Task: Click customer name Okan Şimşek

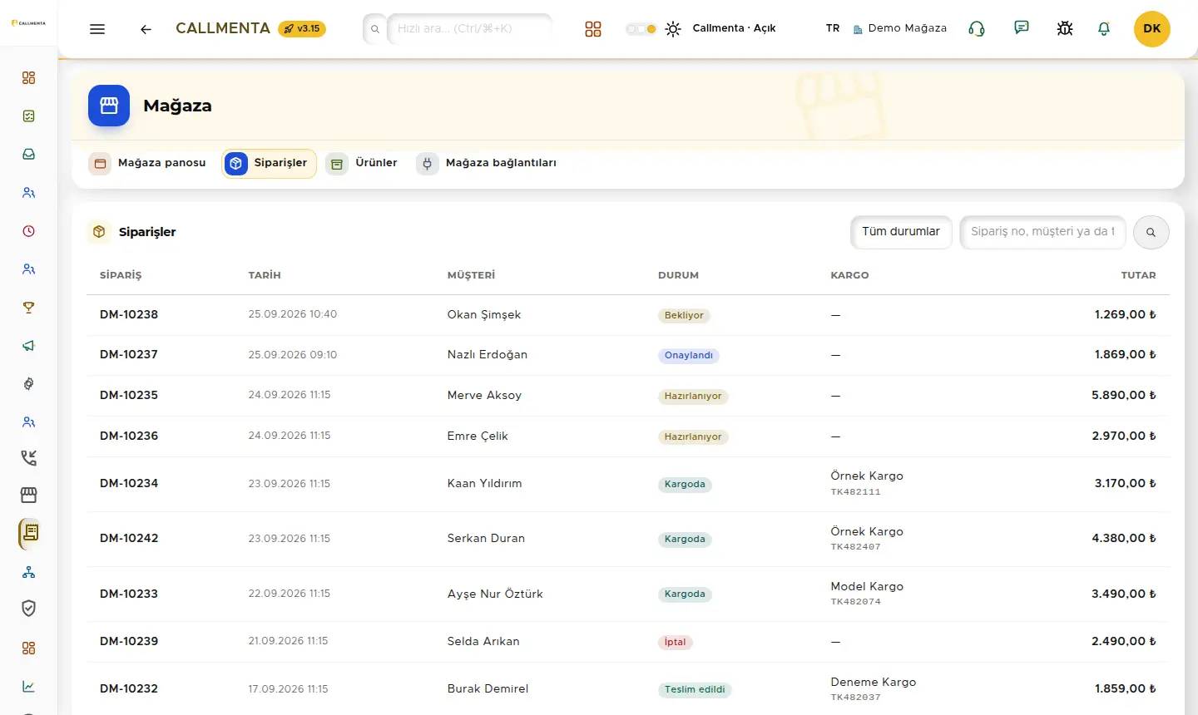Action: pos(484,315)
